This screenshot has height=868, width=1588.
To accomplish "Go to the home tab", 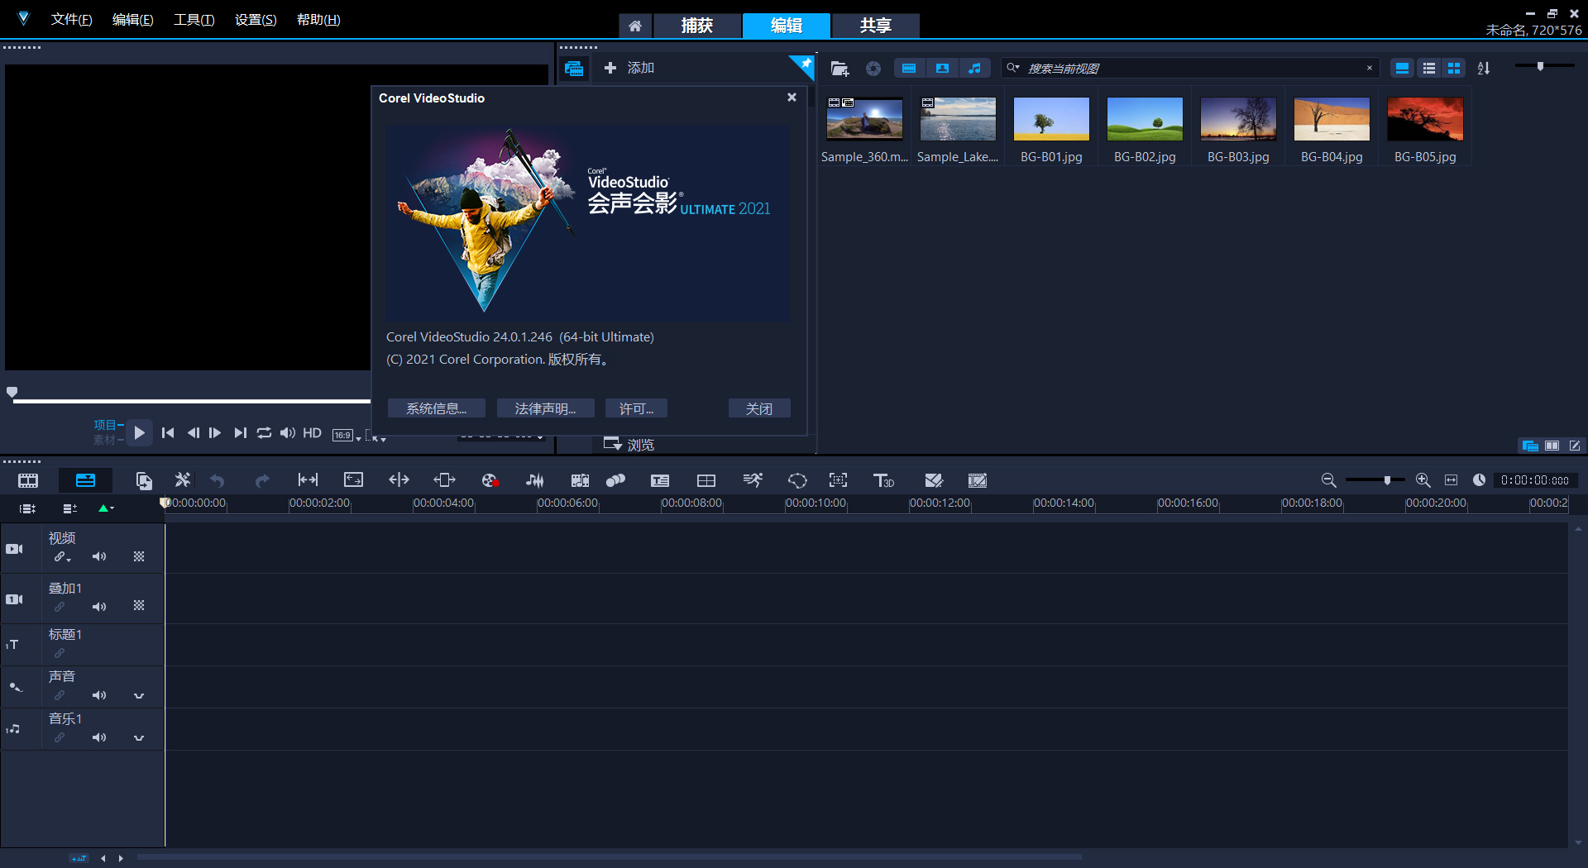I will pos(635,26).
